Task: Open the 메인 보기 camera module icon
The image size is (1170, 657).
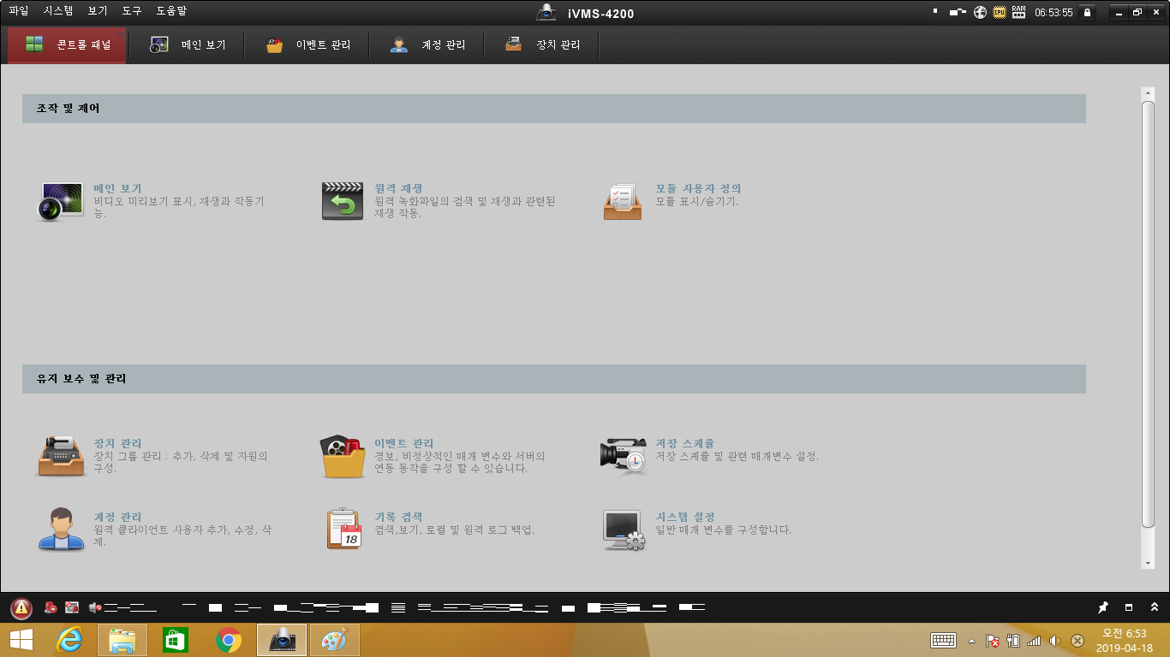Action: tap(61, 201)
